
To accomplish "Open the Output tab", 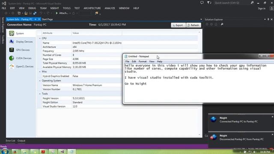I will [x=21, y=141].
